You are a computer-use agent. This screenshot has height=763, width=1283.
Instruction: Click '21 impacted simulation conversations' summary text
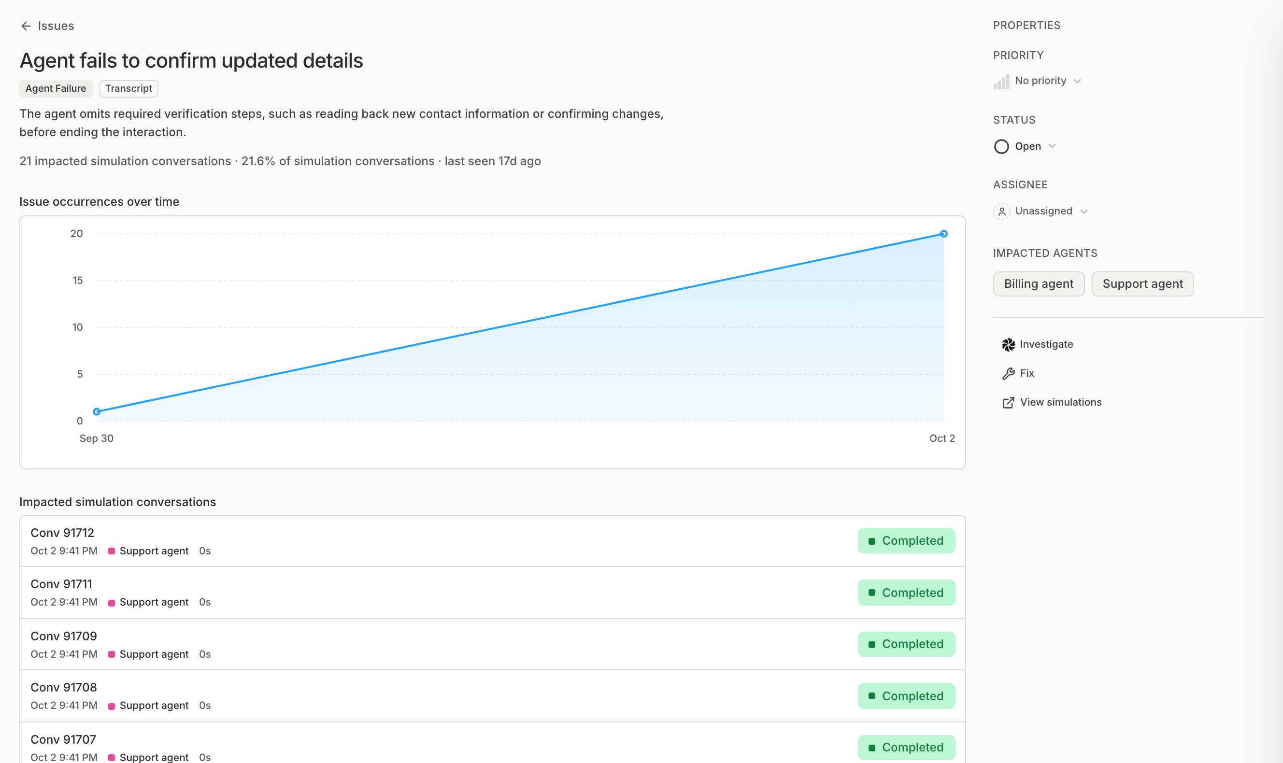click(x=125, y=161)
